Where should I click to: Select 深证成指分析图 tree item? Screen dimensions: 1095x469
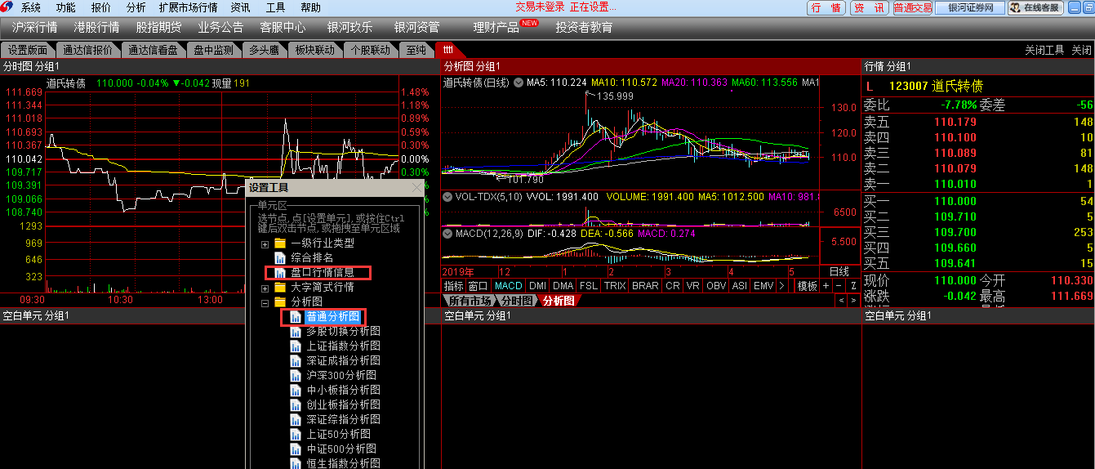point(343,361)
